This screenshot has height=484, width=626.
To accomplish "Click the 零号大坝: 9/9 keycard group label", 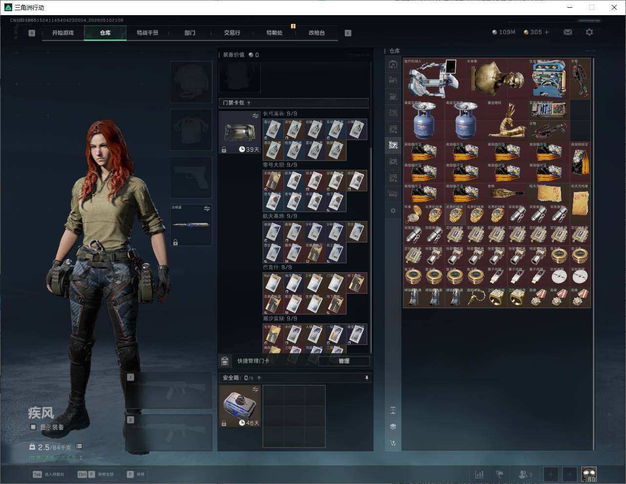I will (280, 165).
